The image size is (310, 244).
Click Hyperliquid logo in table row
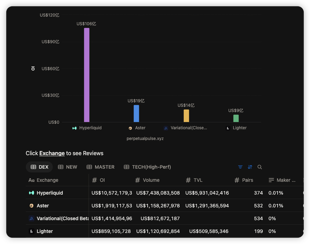(x=31, y=193)
